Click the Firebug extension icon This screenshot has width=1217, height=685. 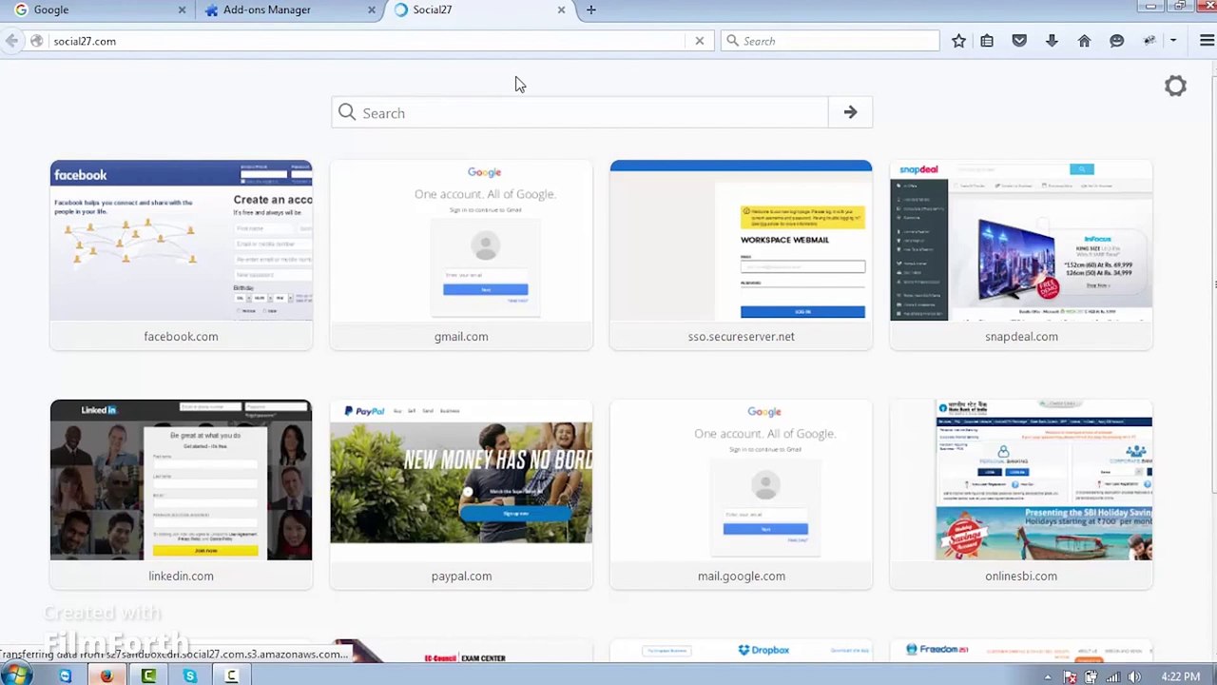[1149, 41]
